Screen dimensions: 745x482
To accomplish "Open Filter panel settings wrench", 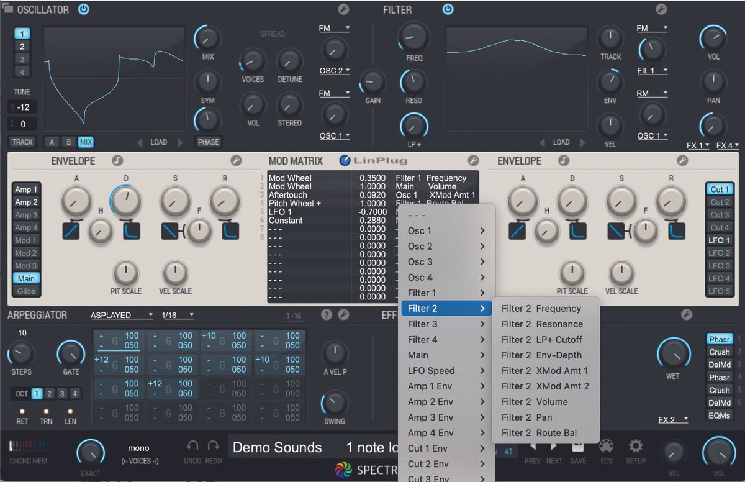I will coord(662,9).
